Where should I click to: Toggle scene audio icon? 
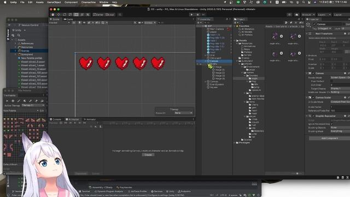(x=84, y=23)
